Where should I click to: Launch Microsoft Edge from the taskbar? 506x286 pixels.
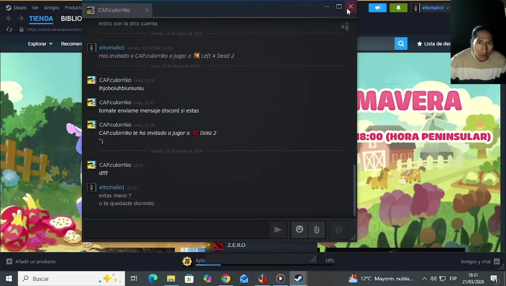click(153, 279)
